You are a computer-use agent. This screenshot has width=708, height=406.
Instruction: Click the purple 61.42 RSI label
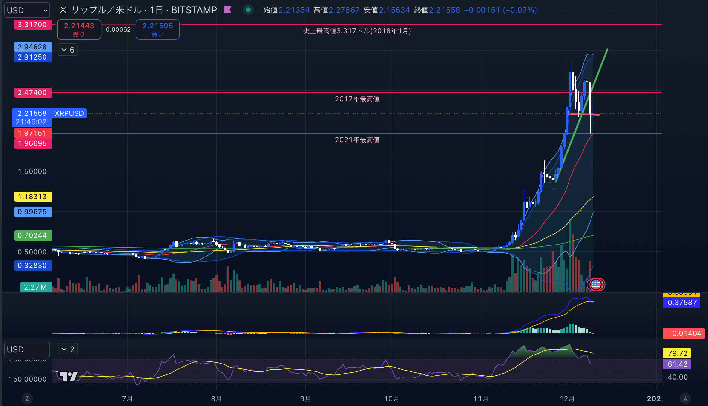click(x=677, y=364)
